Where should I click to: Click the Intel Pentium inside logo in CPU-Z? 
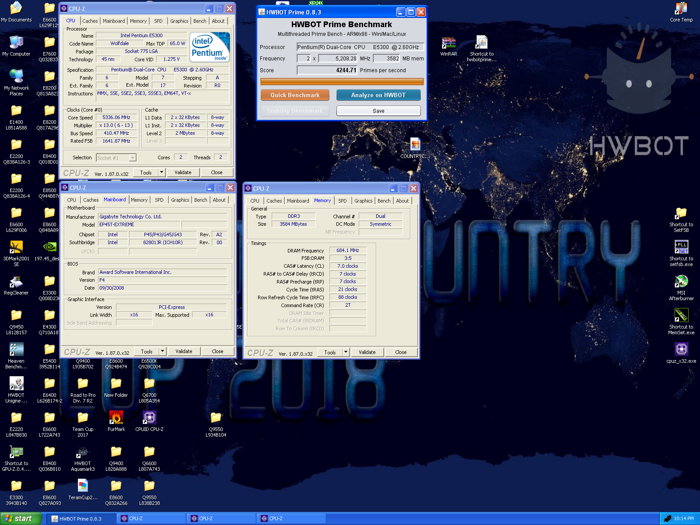pyautogui.click(x=210, y=47)
